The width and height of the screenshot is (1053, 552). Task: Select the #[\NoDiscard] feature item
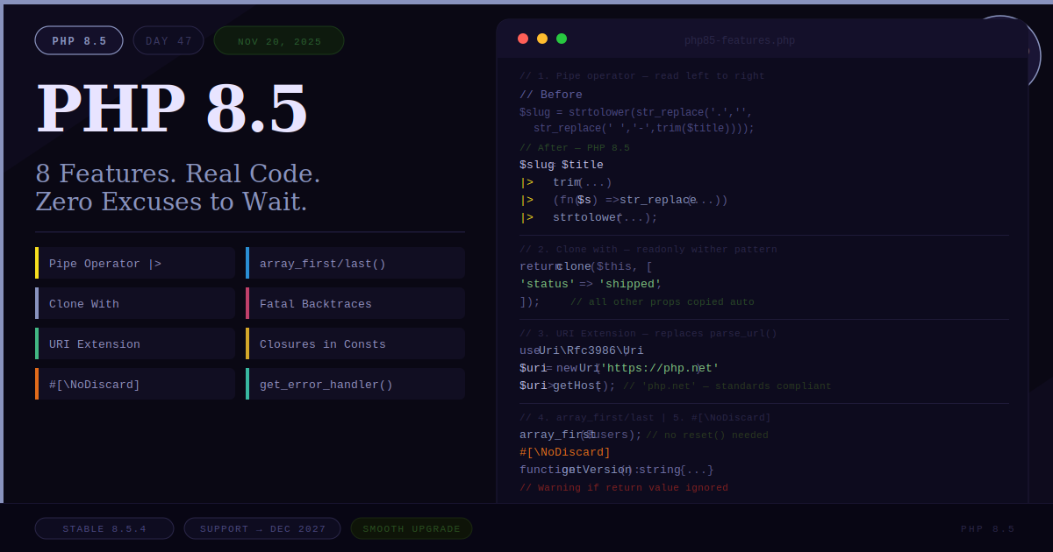click(135, 384)
